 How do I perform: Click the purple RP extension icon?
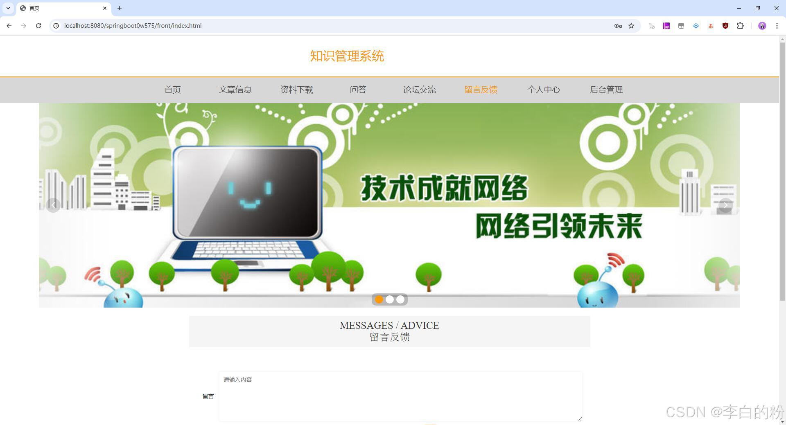coord(666,26)
